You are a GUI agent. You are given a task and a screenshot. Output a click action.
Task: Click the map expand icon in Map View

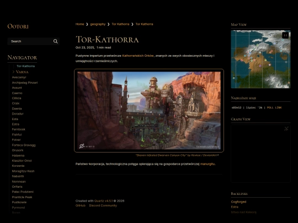285,35
